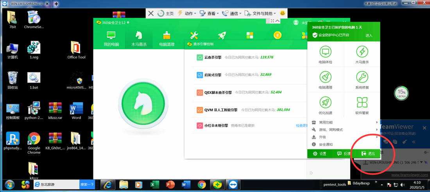Screen dimensions: 430x192
Task: Open the www.teamviewer.com link
Action: (x=409, y=175)
